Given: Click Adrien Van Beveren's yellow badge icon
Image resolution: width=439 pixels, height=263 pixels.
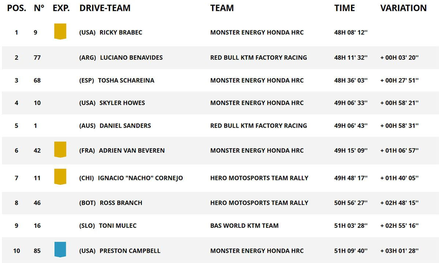Looking at the screenshot, I should 60,150.
